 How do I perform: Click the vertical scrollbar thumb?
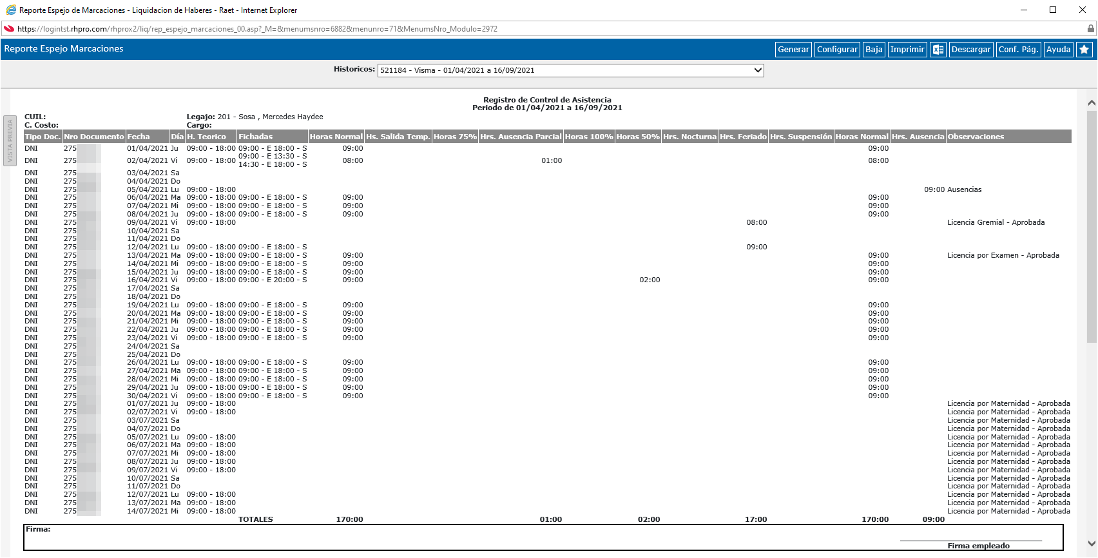(x=1091, y=226)
